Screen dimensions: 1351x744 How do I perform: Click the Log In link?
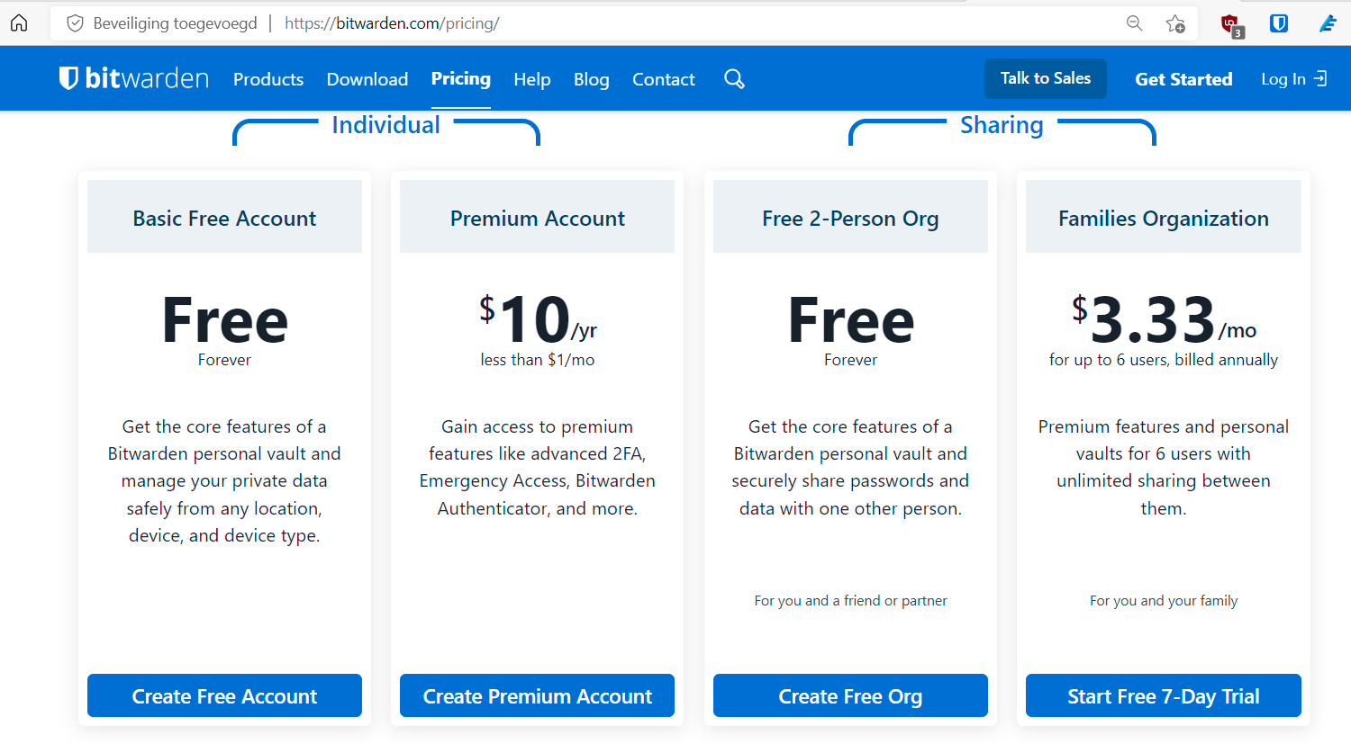click(1293, 79)
